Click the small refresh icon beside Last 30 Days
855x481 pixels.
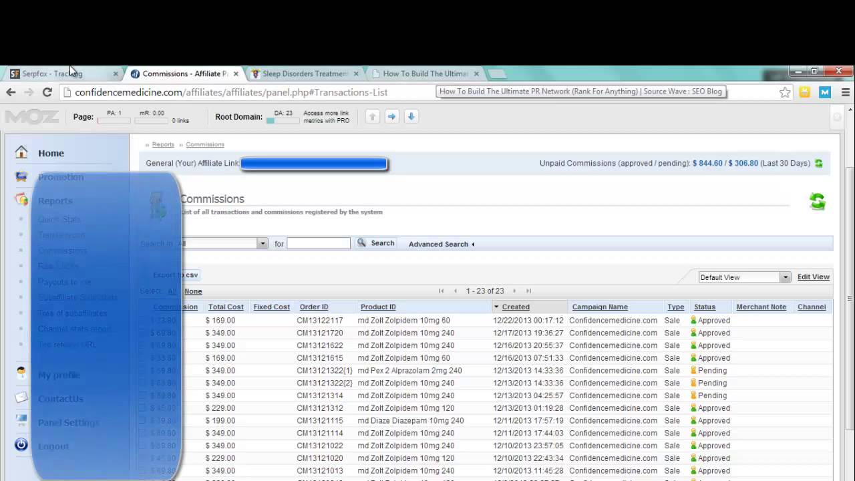pyautogui.click(x=819, y=163)
